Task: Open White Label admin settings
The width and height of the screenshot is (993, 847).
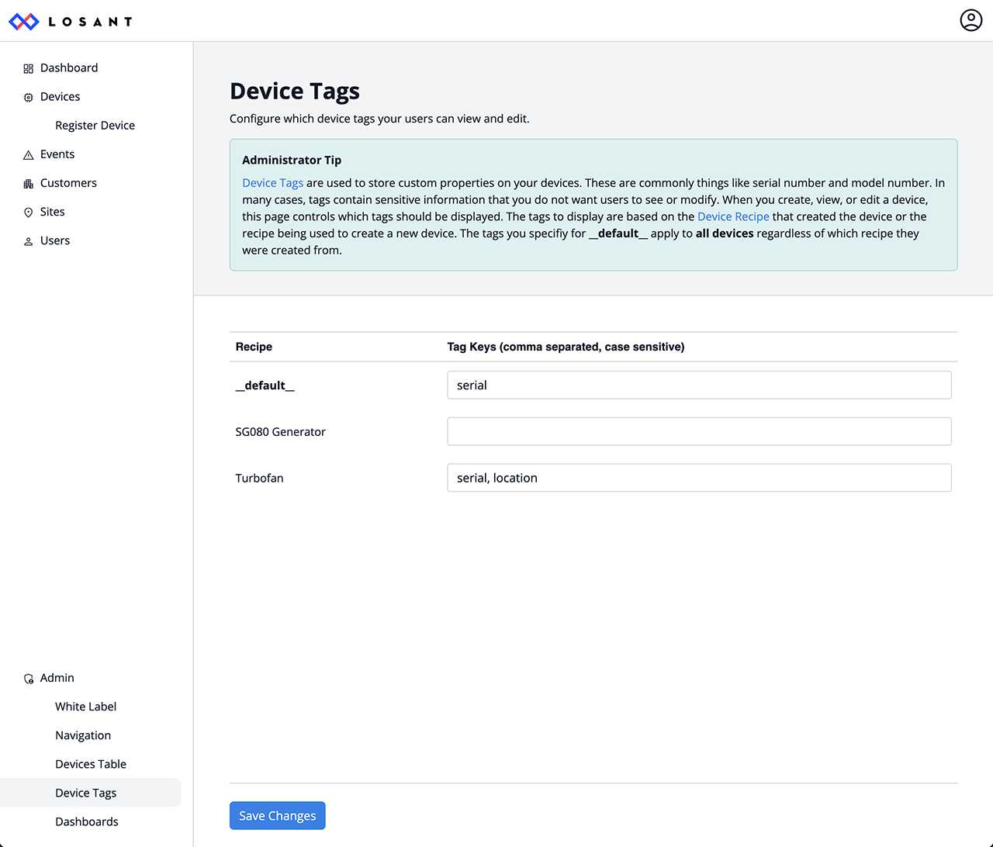Action: (x=85, y=706)
